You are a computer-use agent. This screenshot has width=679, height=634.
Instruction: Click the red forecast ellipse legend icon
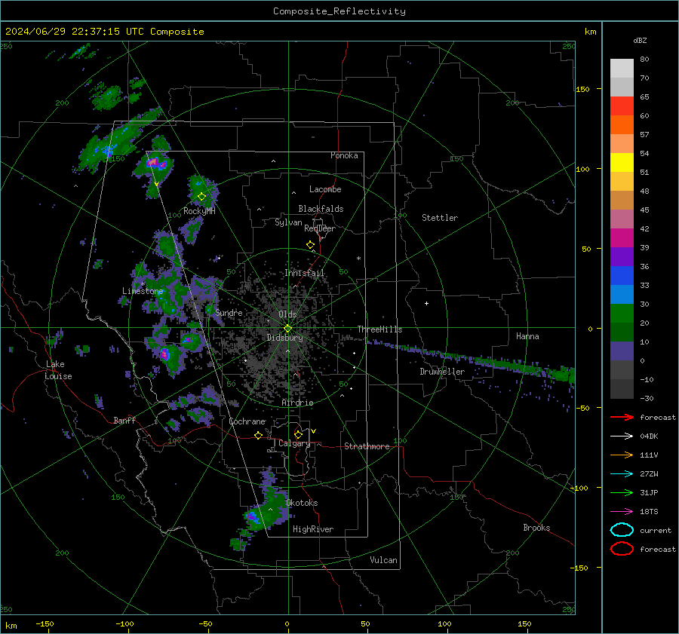coord(622,549)
